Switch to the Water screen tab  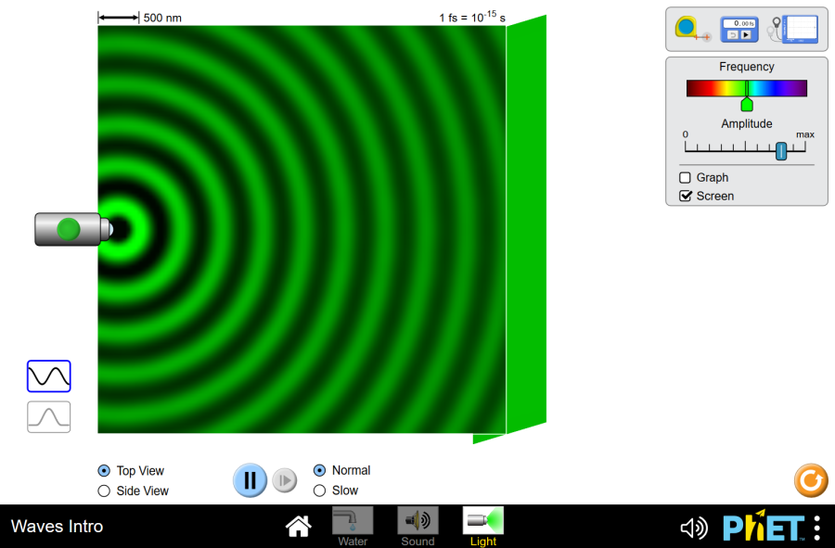(x=353, y=526)
